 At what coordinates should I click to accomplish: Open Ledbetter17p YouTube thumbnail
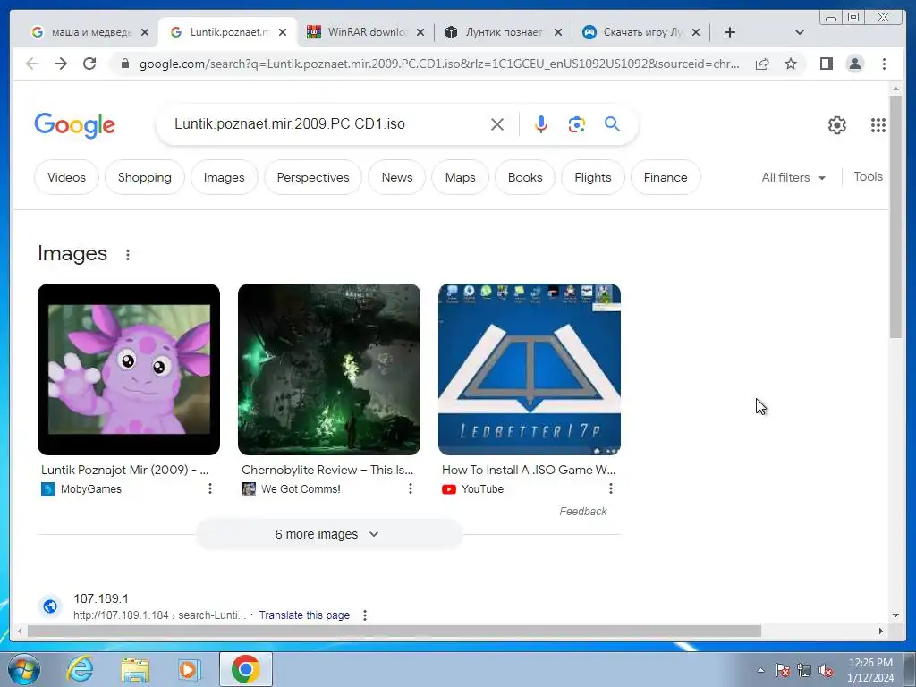(x=530, y=369)
